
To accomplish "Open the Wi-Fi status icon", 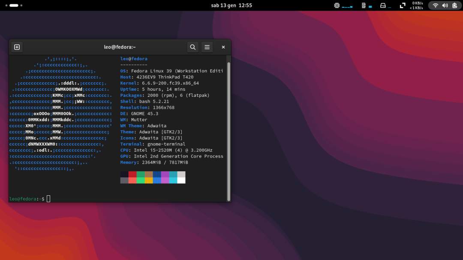I will click(435, 5).
